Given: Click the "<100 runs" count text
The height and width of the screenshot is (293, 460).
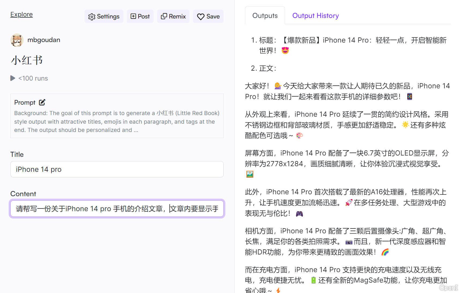Looking at the screenshot, I should click(33, 78).
